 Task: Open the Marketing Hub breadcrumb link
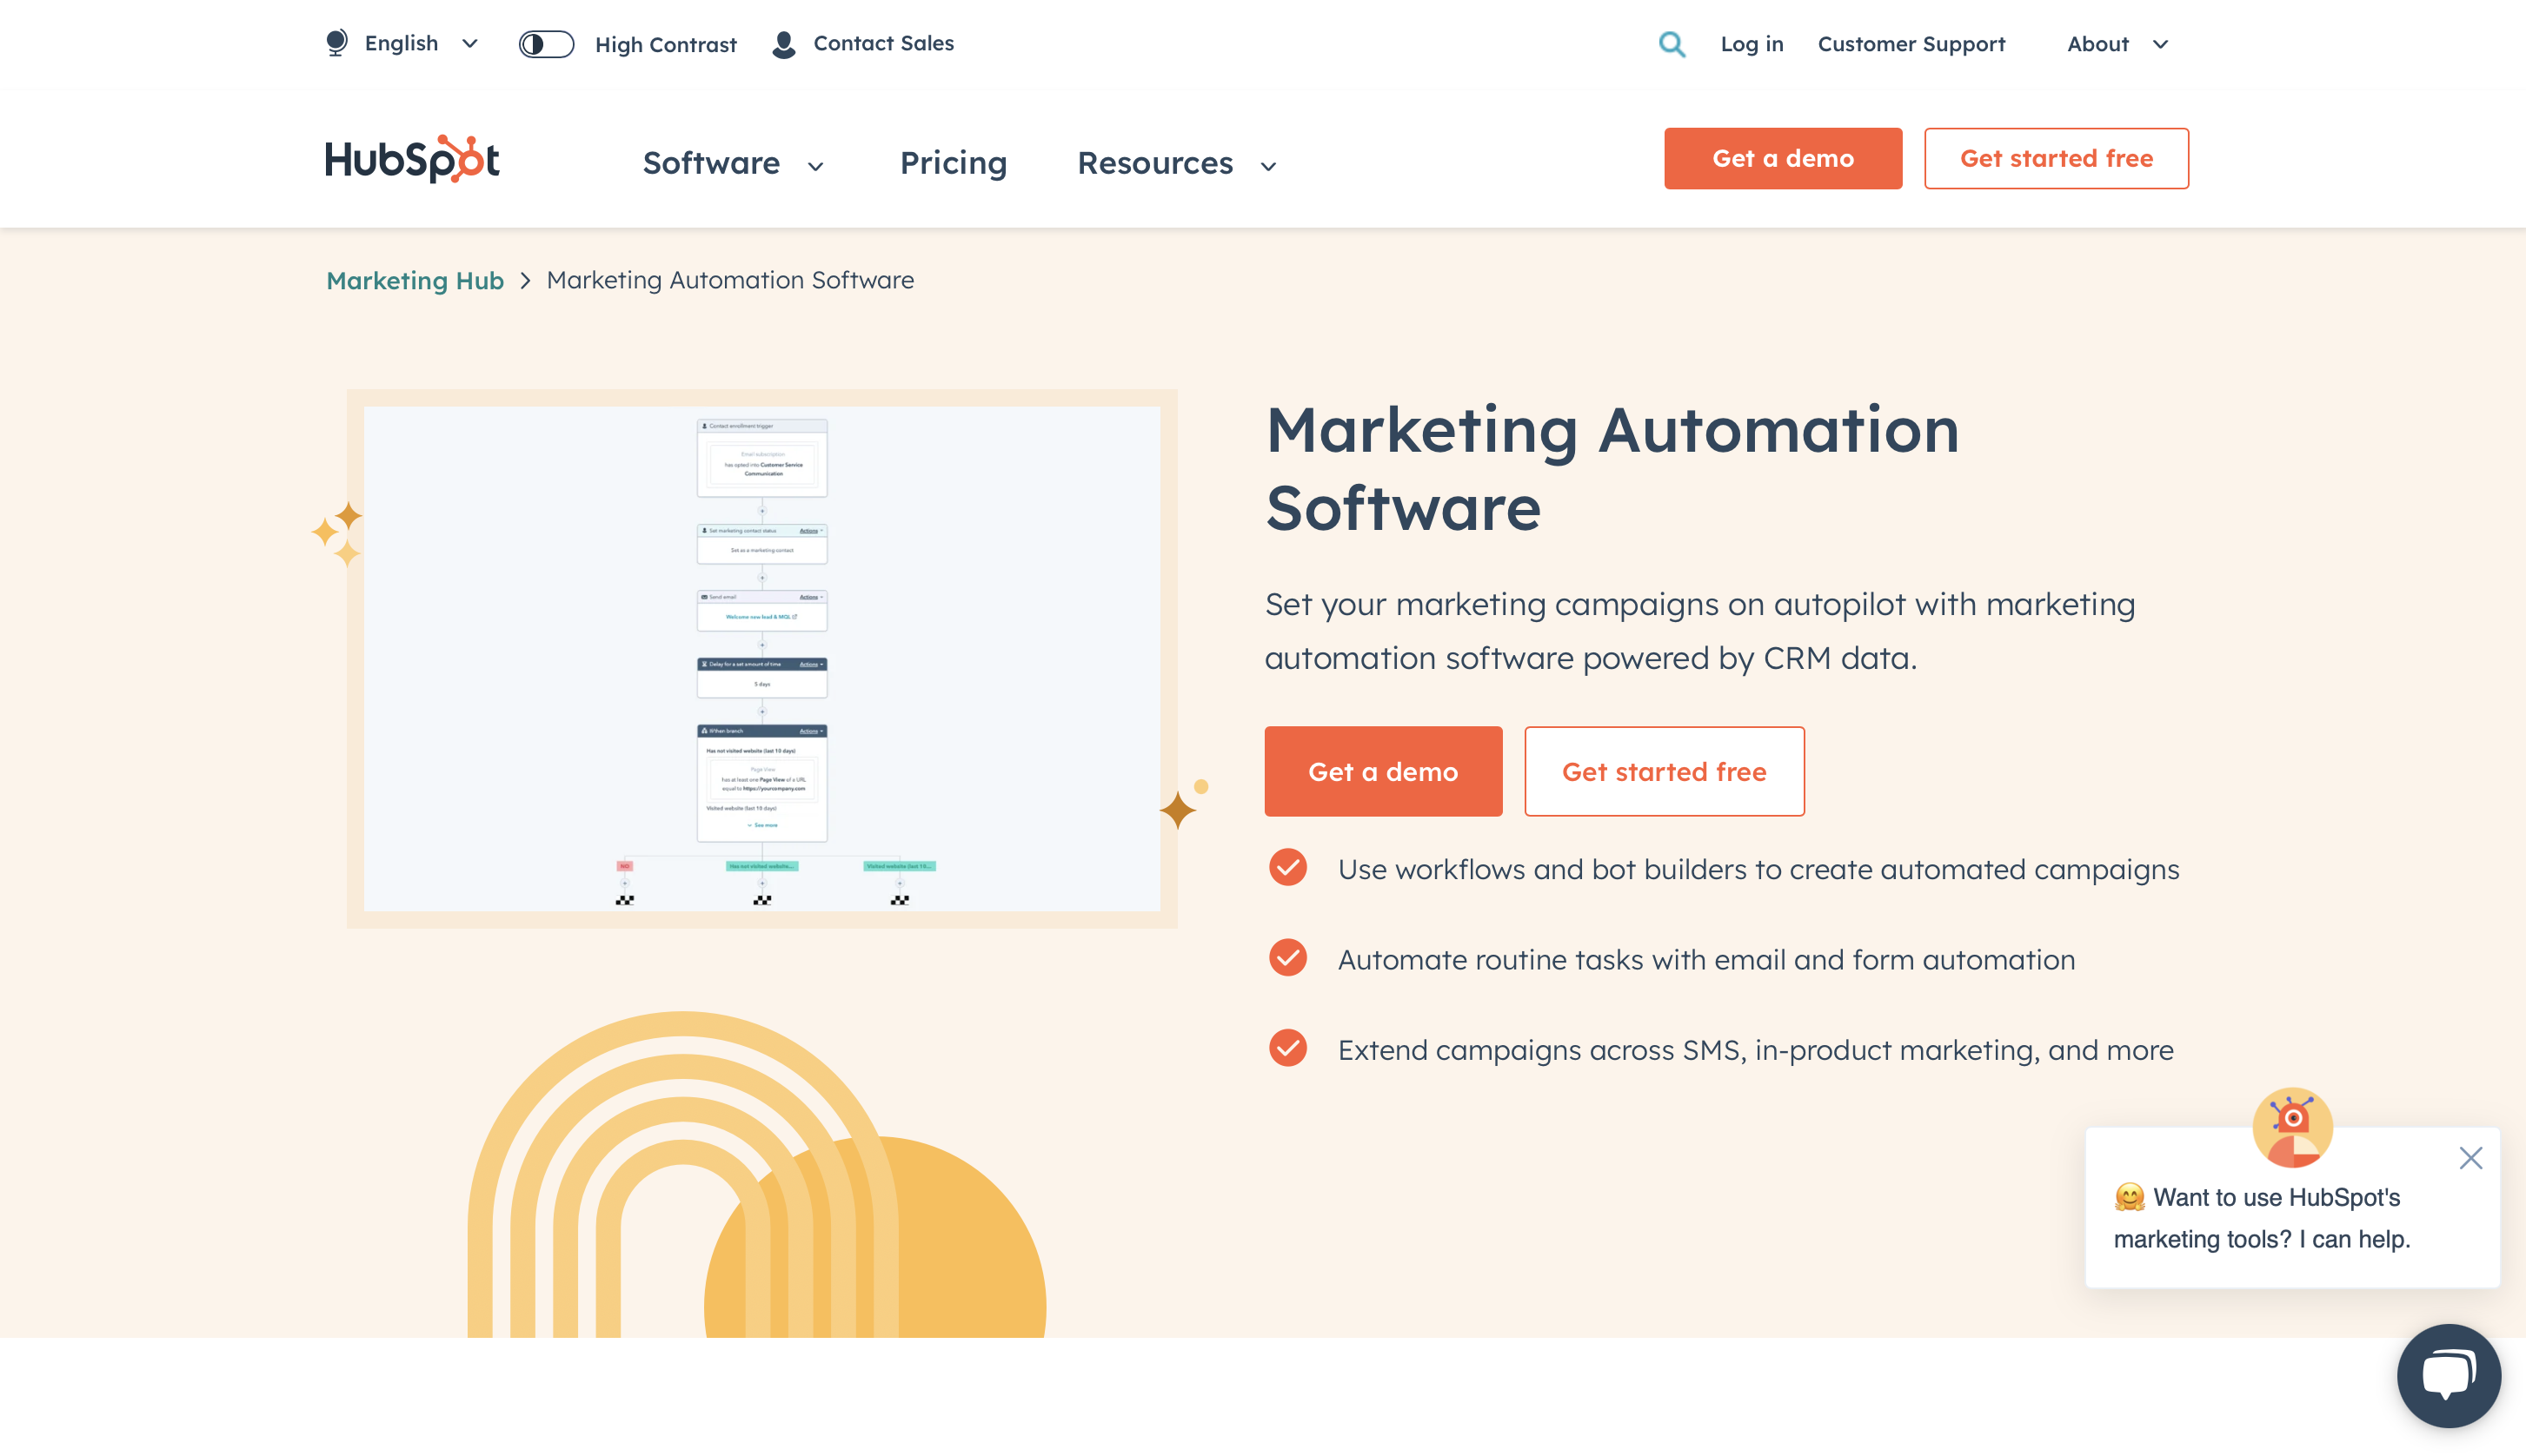click(x=415, y=280)
